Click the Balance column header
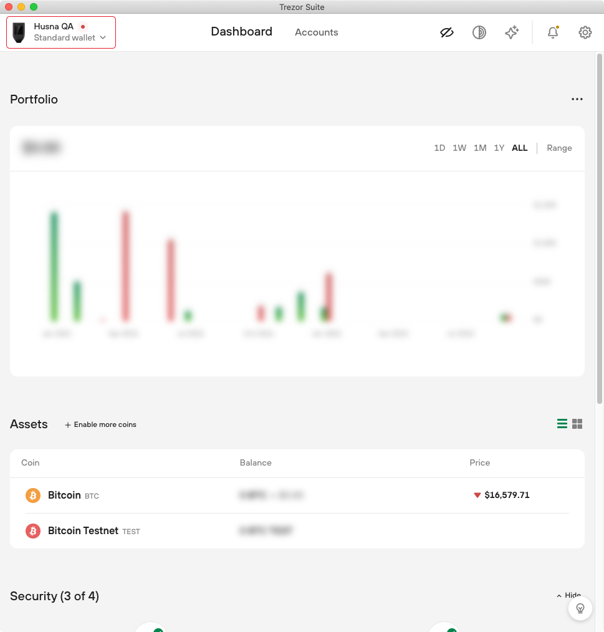Image resolution: width=604 pixels, height=632 pixels. [256, 462]
